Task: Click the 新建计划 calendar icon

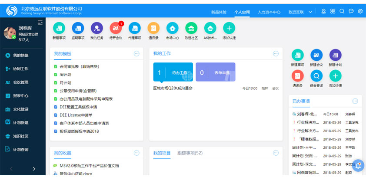Action: 335,55
